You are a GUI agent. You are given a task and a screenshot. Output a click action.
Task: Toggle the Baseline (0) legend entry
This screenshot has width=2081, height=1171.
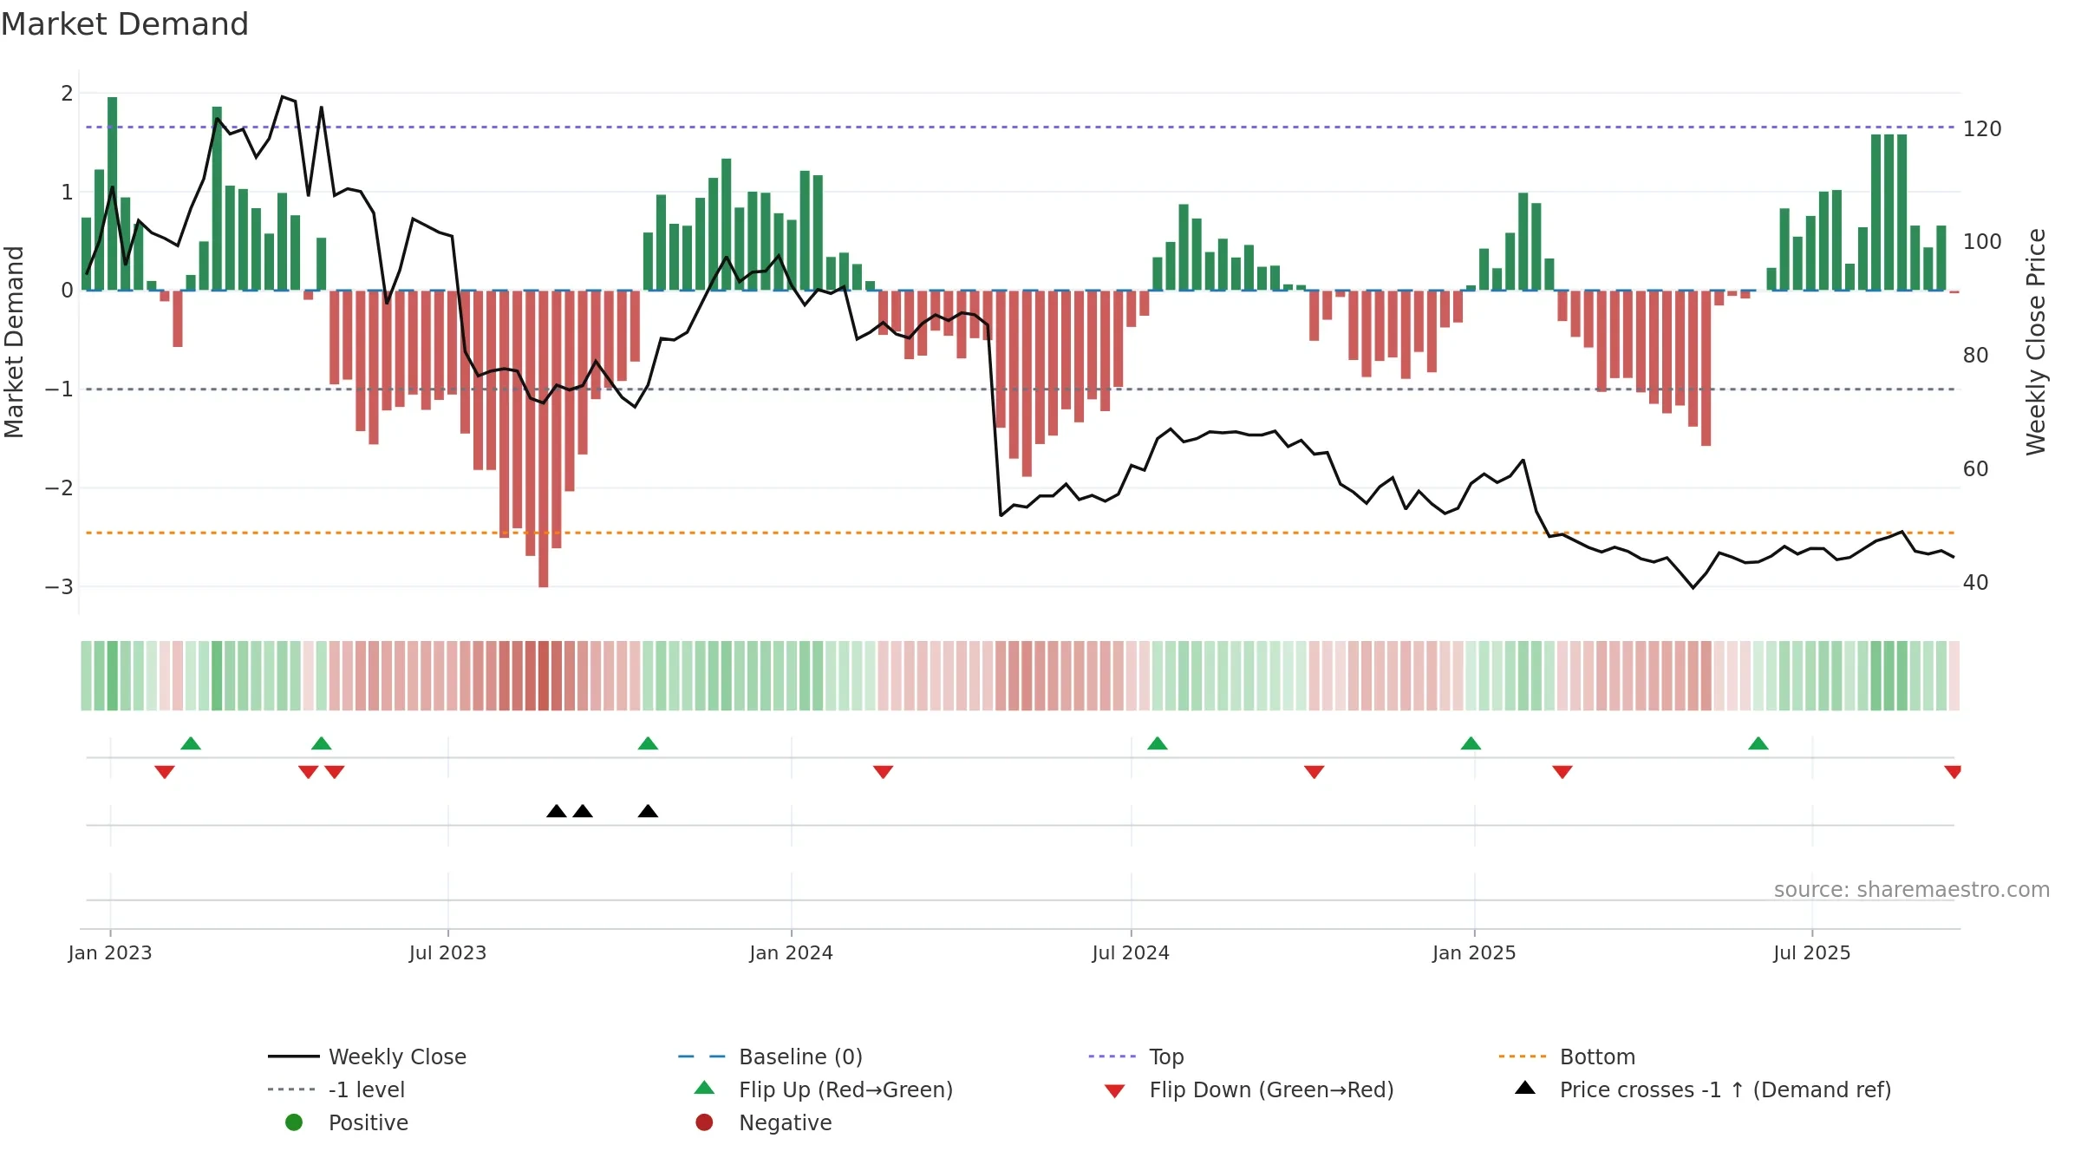point(770,1057)
